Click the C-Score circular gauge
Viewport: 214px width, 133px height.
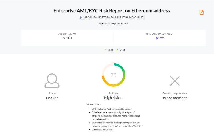(x=113, y=75)
